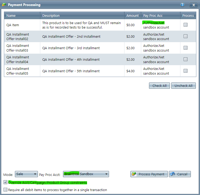This screenshot has width=200, height=195.
Task: Click the Process column header
Action: (188, 15)
